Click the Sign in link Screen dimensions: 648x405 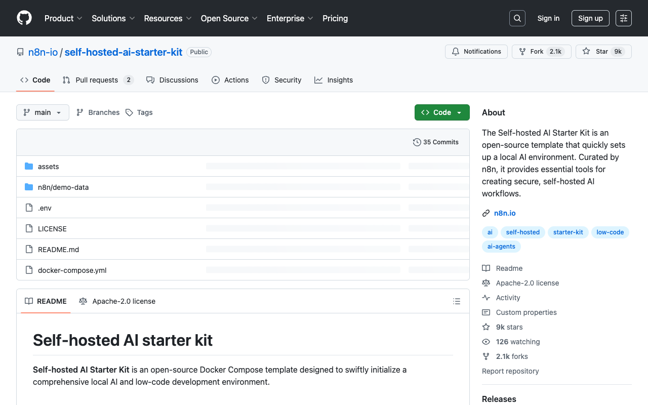pos(548,18)
